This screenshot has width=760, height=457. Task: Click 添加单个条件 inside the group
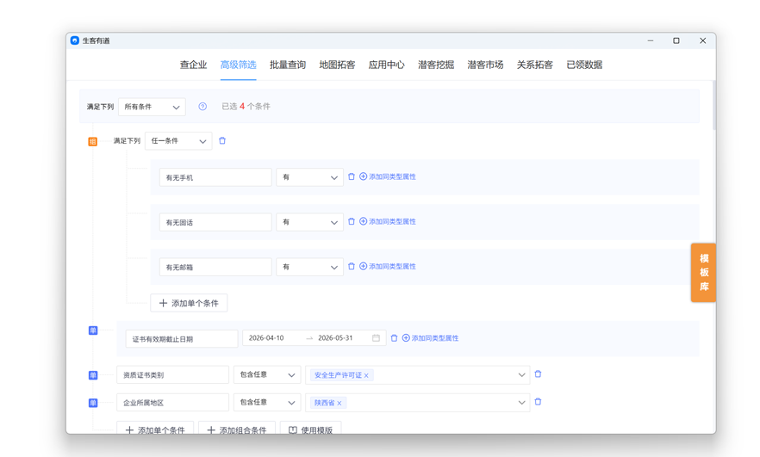(x=189, y=303)
